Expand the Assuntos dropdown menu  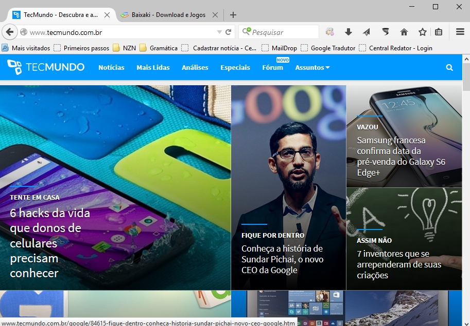coord(312,68)
